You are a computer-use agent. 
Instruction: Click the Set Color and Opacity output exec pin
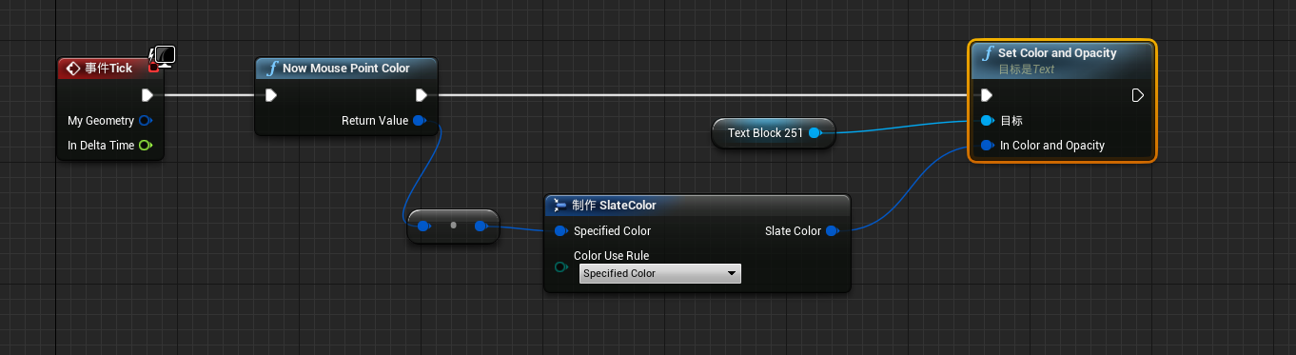(x=1137, y=95)
